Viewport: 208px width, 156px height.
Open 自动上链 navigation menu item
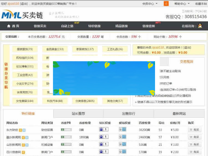67,26
